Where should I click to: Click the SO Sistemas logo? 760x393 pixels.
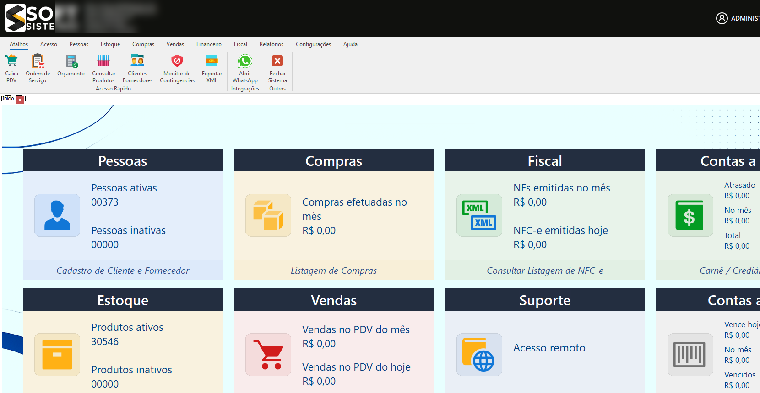30,18
